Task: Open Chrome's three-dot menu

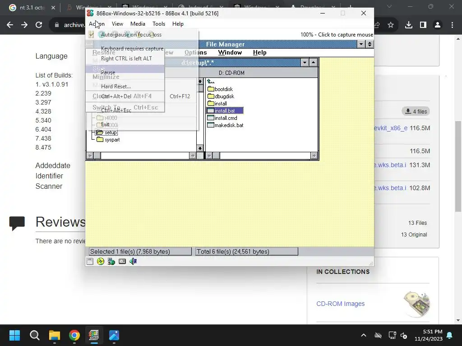Action: (452, 25)
